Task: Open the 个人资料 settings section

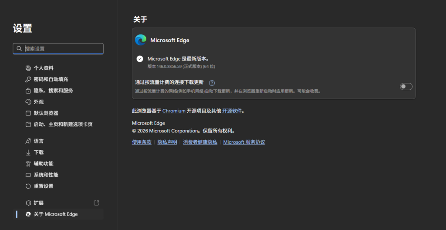Action: point(58,68)
